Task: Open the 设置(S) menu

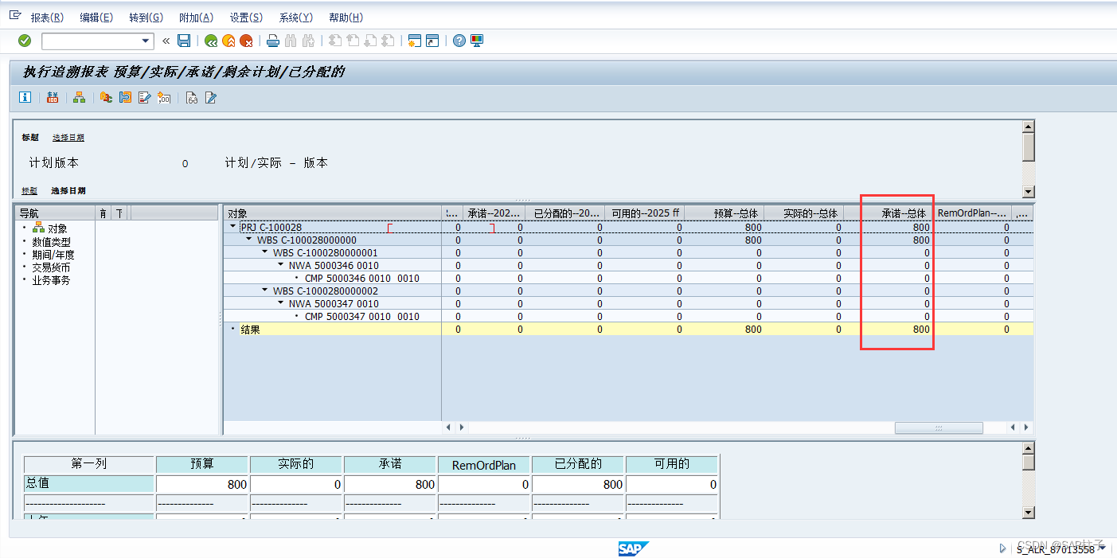Action: [246, 18]
